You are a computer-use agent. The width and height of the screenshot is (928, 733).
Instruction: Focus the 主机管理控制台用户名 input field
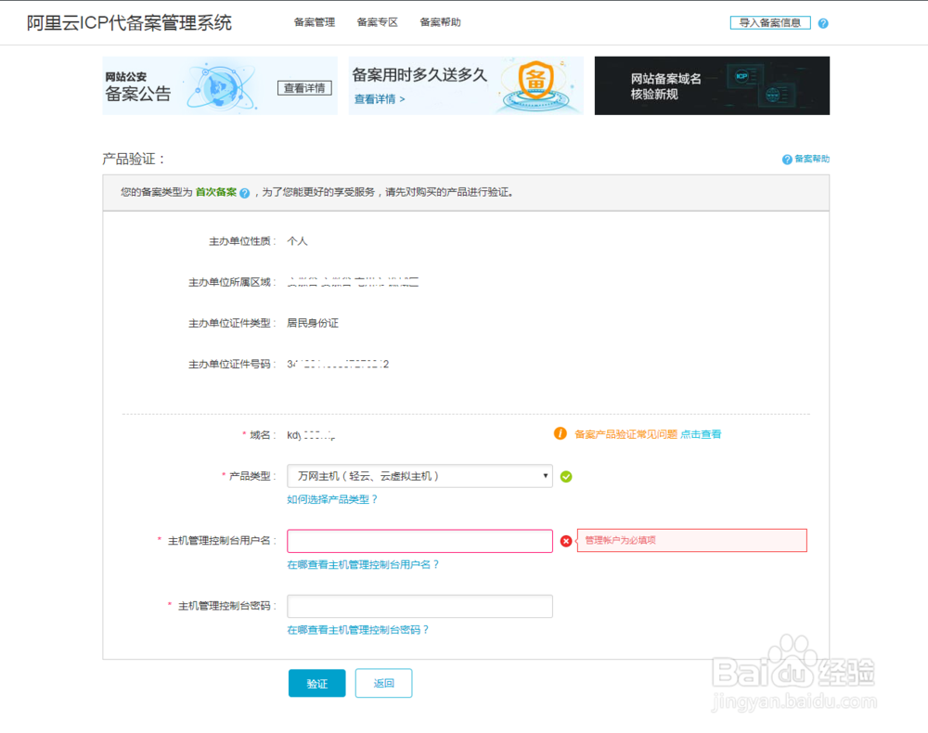point(419,541)
